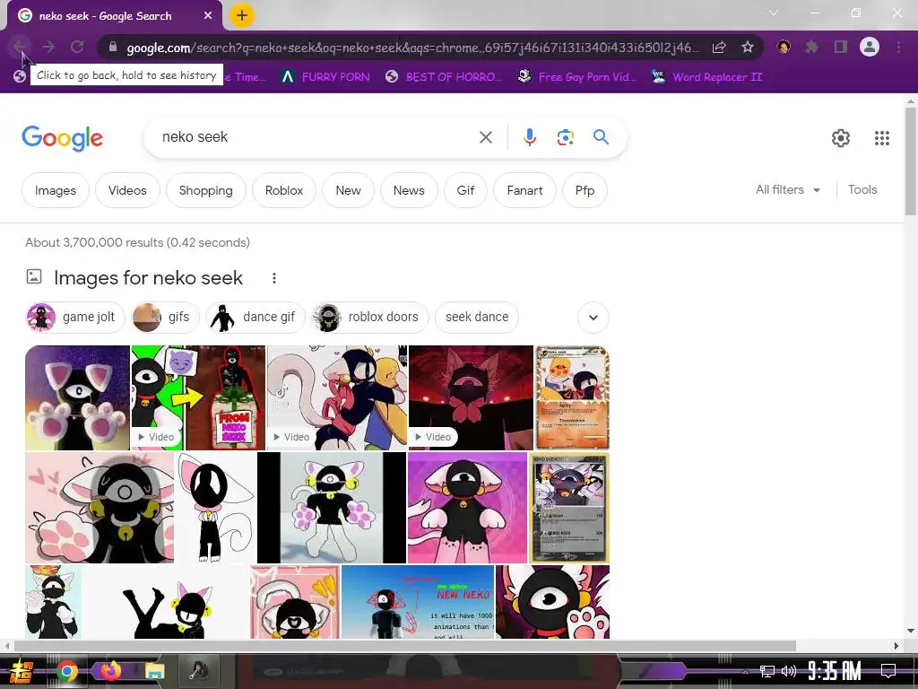918x689 pixels.
Task: Click the network tray icon
Action: tap(766, 671)
